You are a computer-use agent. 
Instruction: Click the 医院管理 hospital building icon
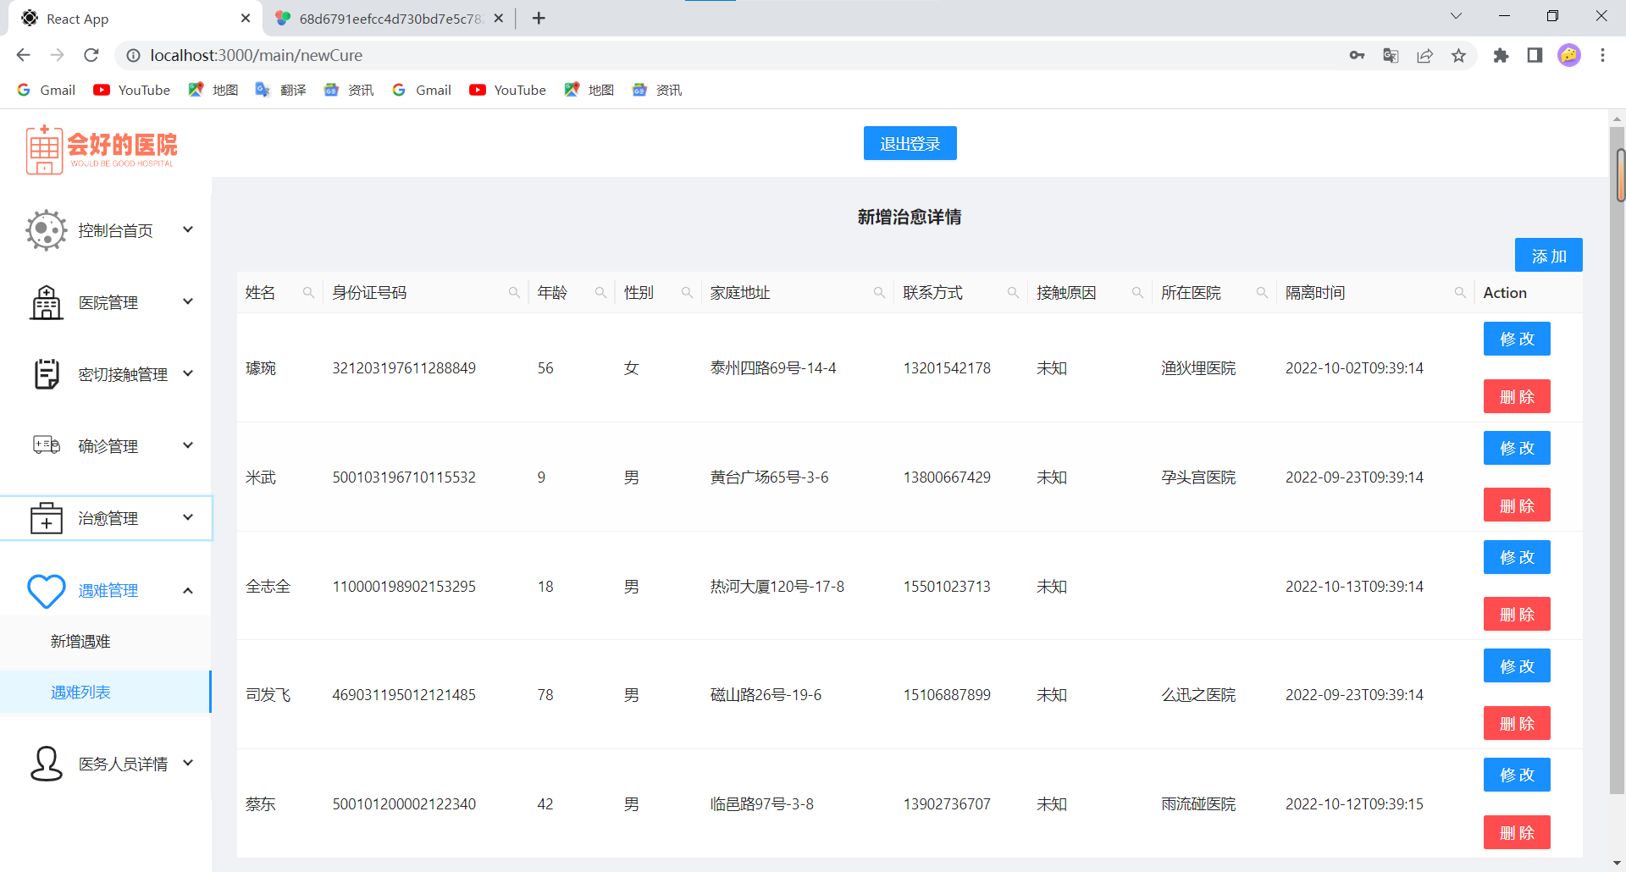pos(46,301)
